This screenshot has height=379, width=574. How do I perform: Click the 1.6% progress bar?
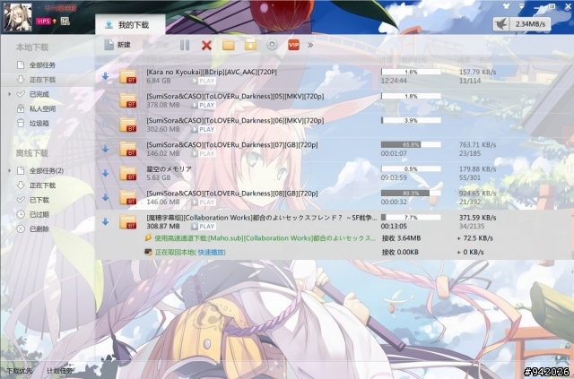[x=411, y=72]
